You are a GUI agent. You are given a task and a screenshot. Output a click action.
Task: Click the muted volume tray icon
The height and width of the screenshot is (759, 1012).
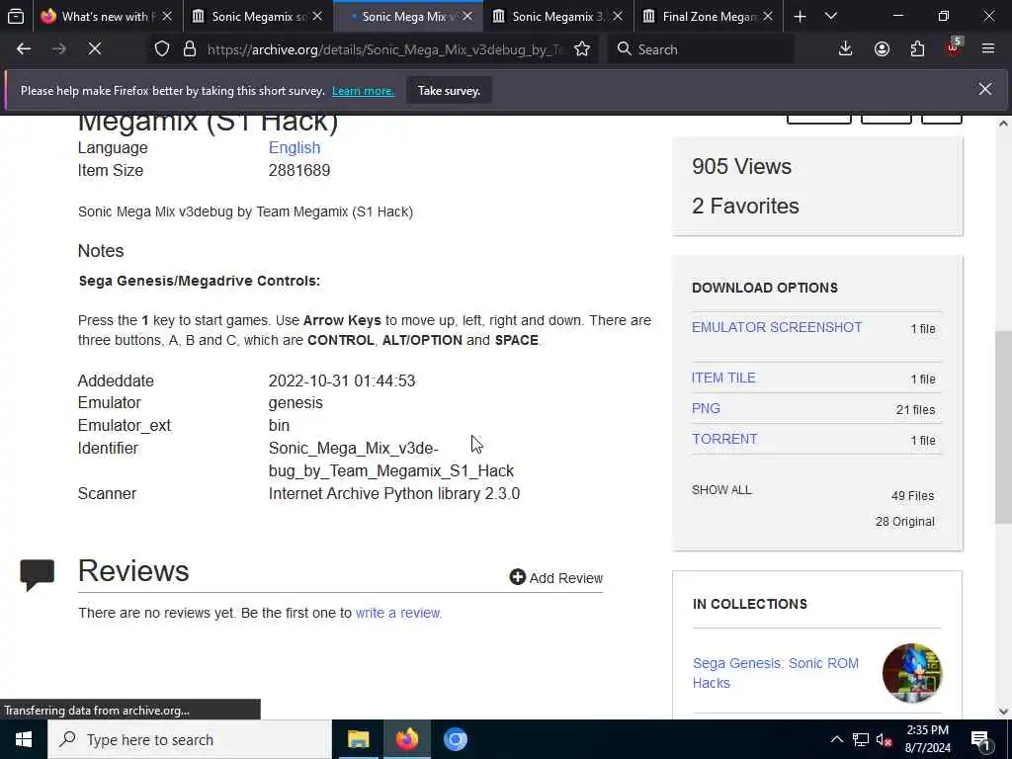885,739
